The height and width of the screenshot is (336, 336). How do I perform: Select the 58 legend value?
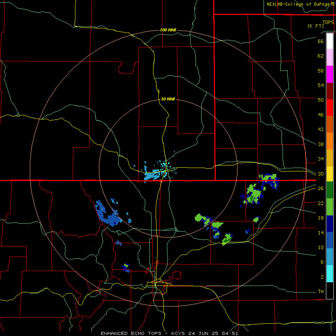(321, 71)
